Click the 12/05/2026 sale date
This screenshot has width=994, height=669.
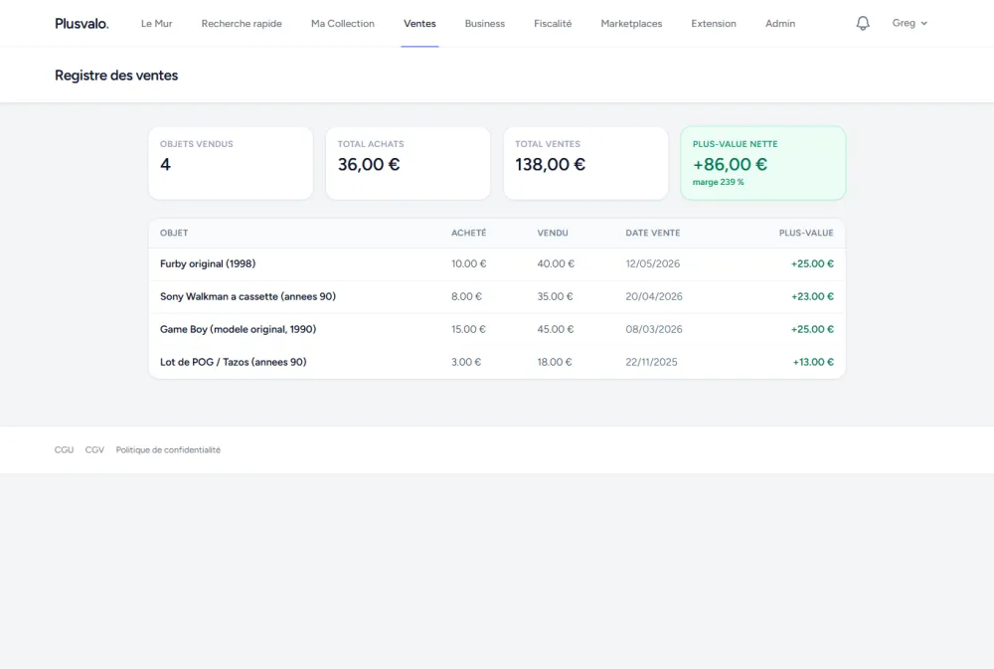click(x=652, y=263)
